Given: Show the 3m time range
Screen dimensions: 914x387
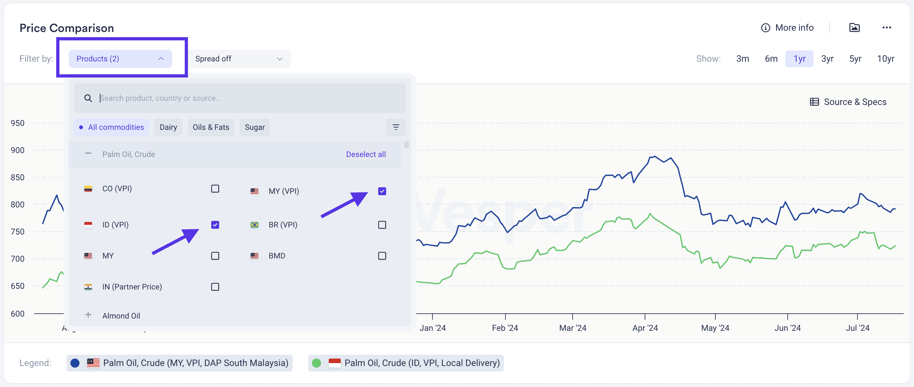Looking at the screenshot, I should click(742, 58).
